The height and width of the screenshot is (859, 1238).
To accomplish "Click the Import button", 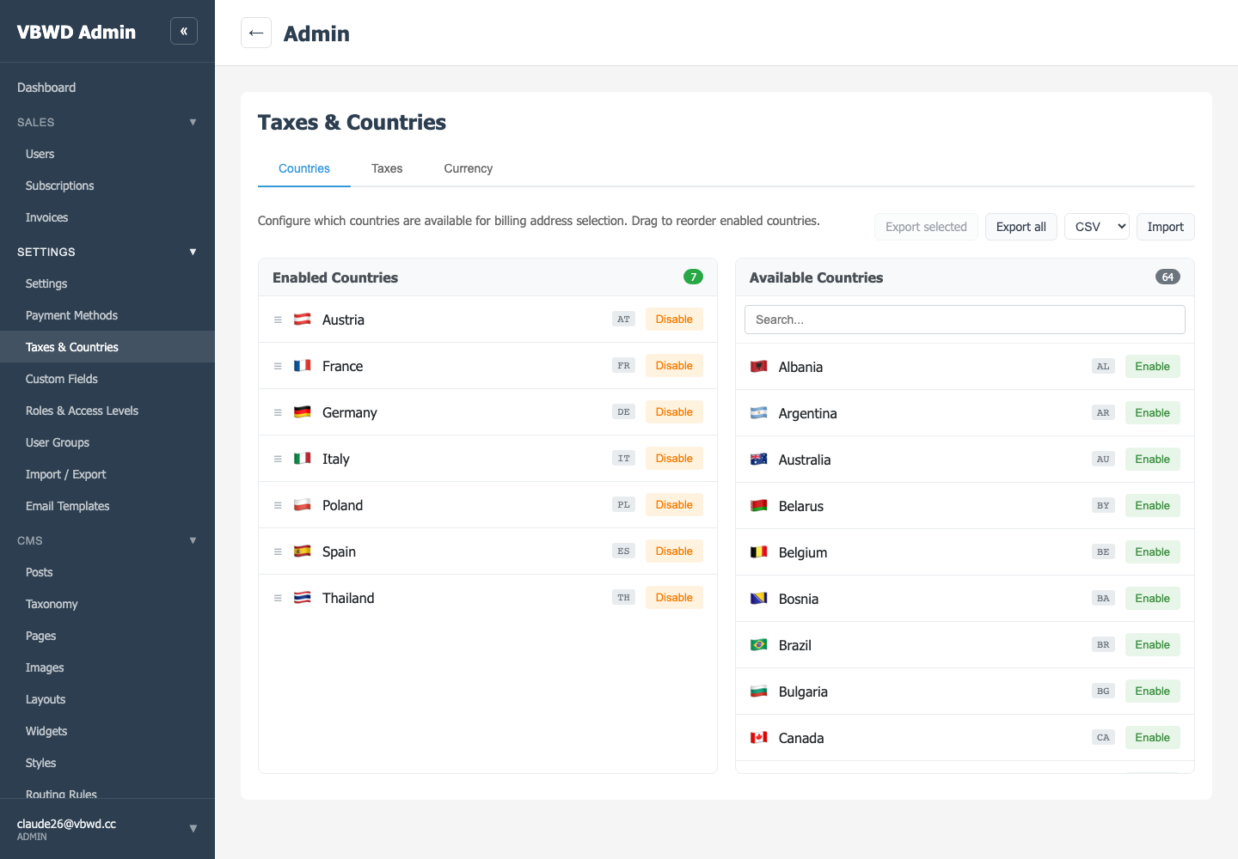I will click(x=1166, y=227).
